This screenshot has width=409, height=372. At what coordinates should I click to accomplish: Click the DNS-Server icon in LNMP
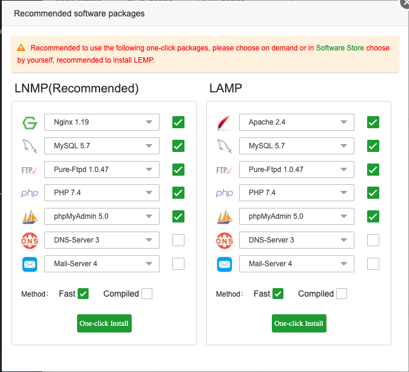[29, 240]
